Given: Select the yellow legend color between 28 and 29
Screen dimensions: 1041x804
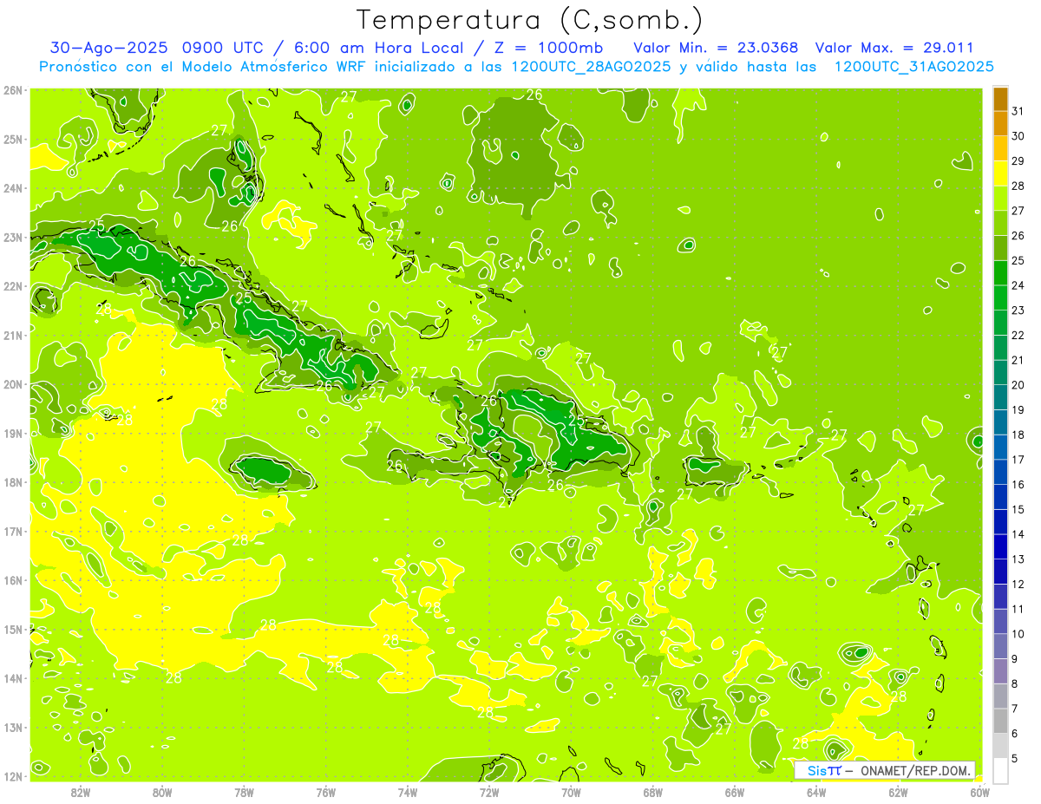Looking at the screenshot, I should [x=1000, y=173].
